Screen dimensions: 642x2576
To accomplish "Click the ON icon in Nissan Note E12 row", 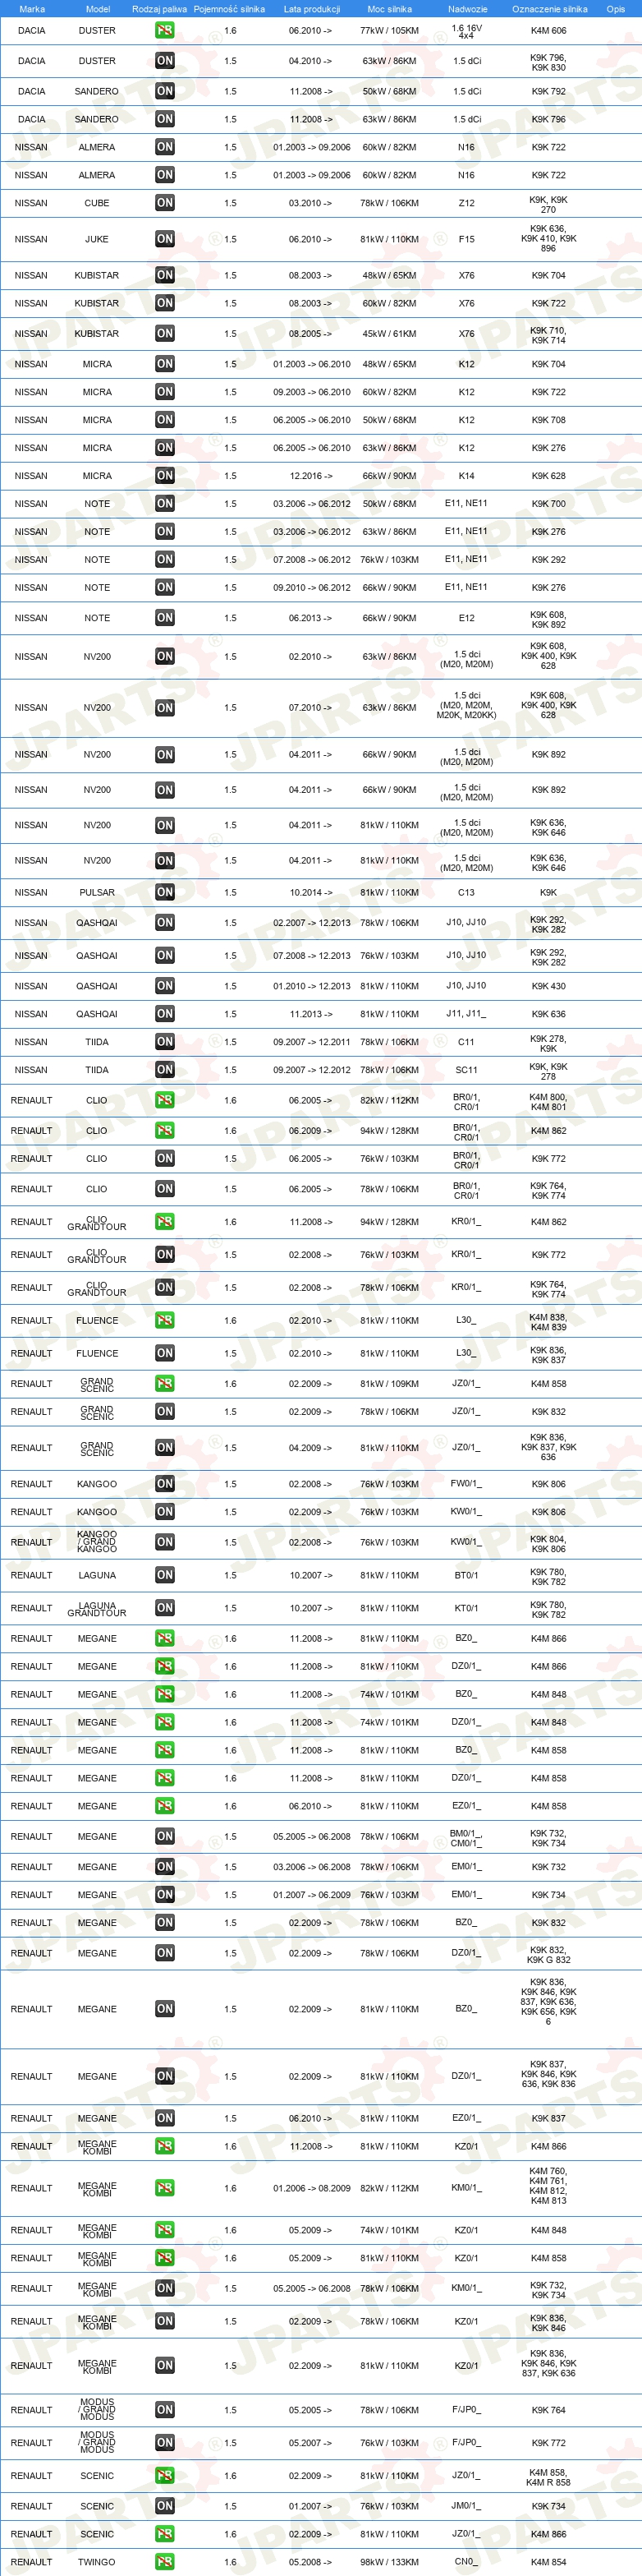I will pyautogui.click(x=165, y=618).
